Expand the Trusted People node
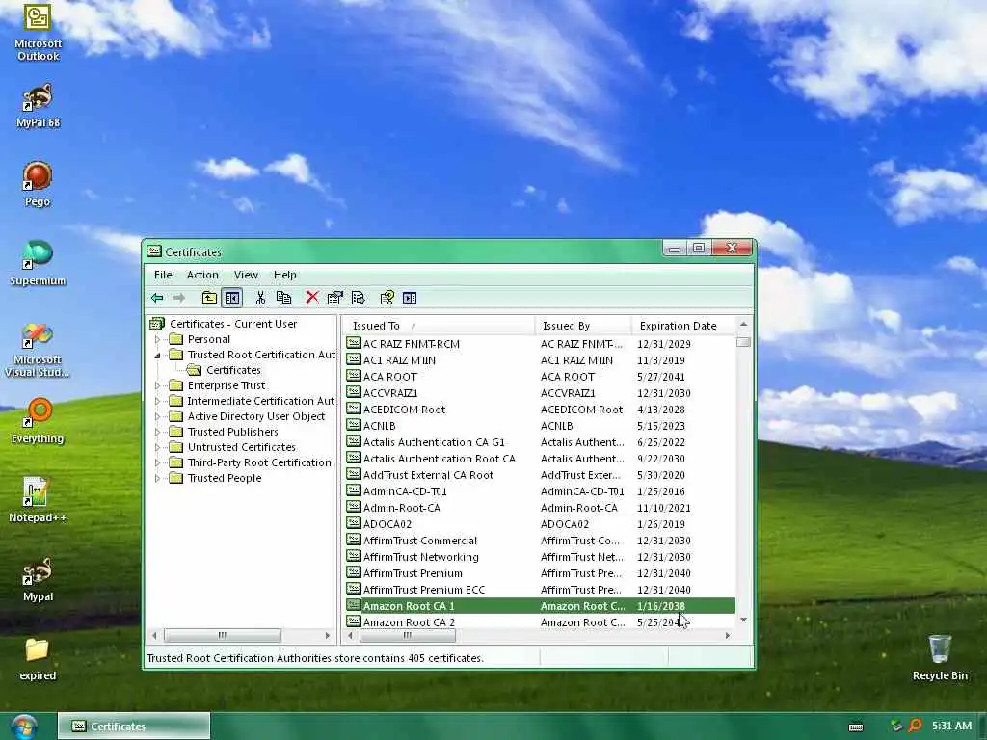Viewport: 987px width, 740px height. click(x=157, y=478)
